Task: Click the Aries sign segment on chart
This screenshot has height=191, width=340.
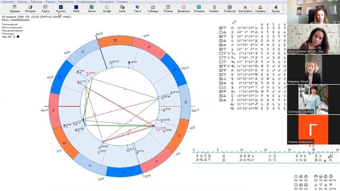Action: click(x=156, y=161)
